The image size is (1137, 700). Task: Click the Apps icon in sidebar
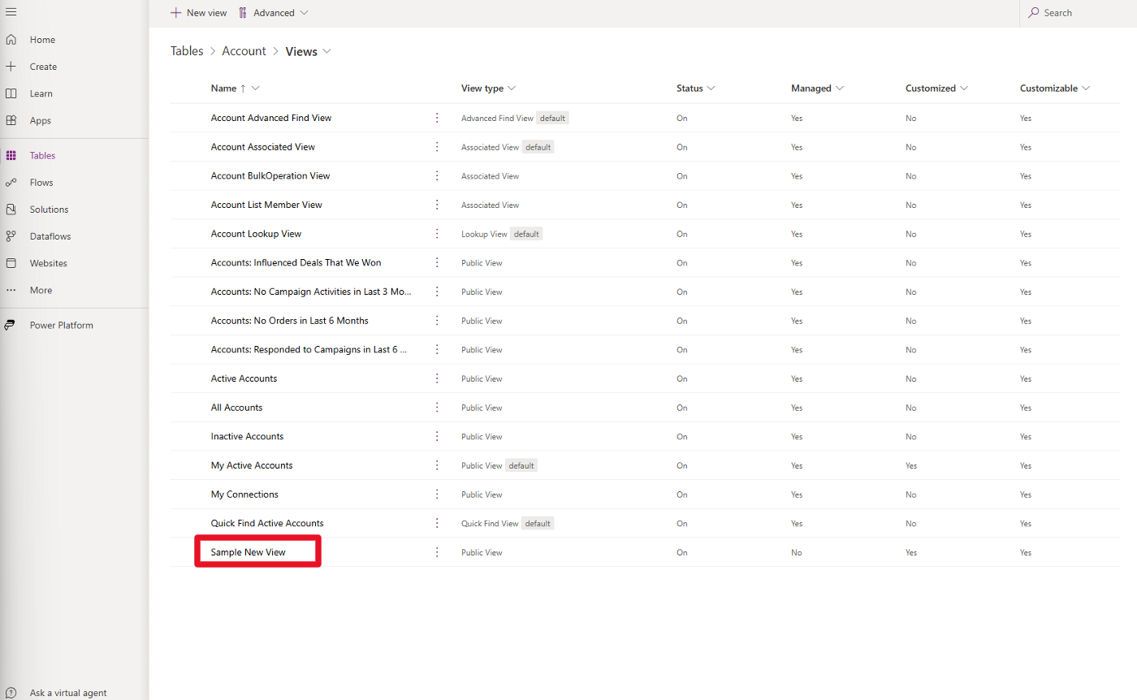(x=11, y=120)
